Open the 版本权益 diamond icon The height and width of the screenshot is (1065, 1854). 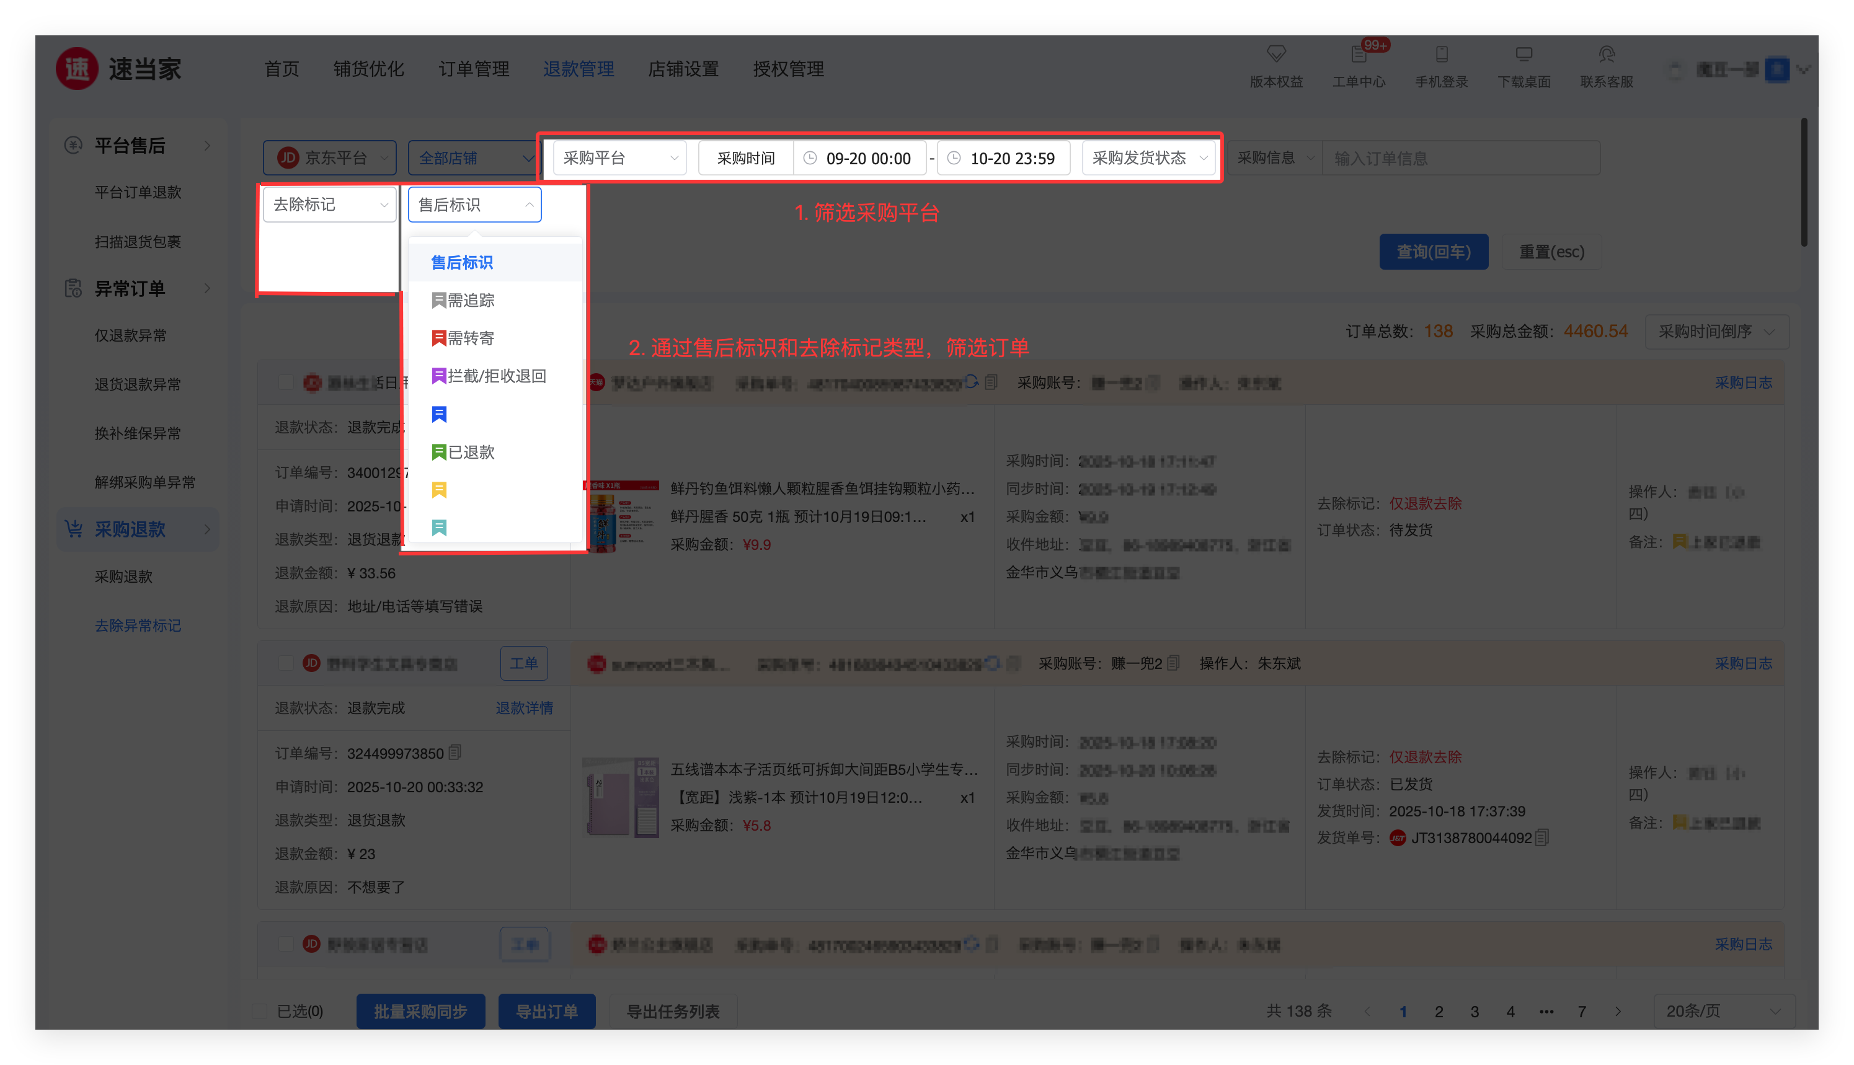click(1276, 55)
